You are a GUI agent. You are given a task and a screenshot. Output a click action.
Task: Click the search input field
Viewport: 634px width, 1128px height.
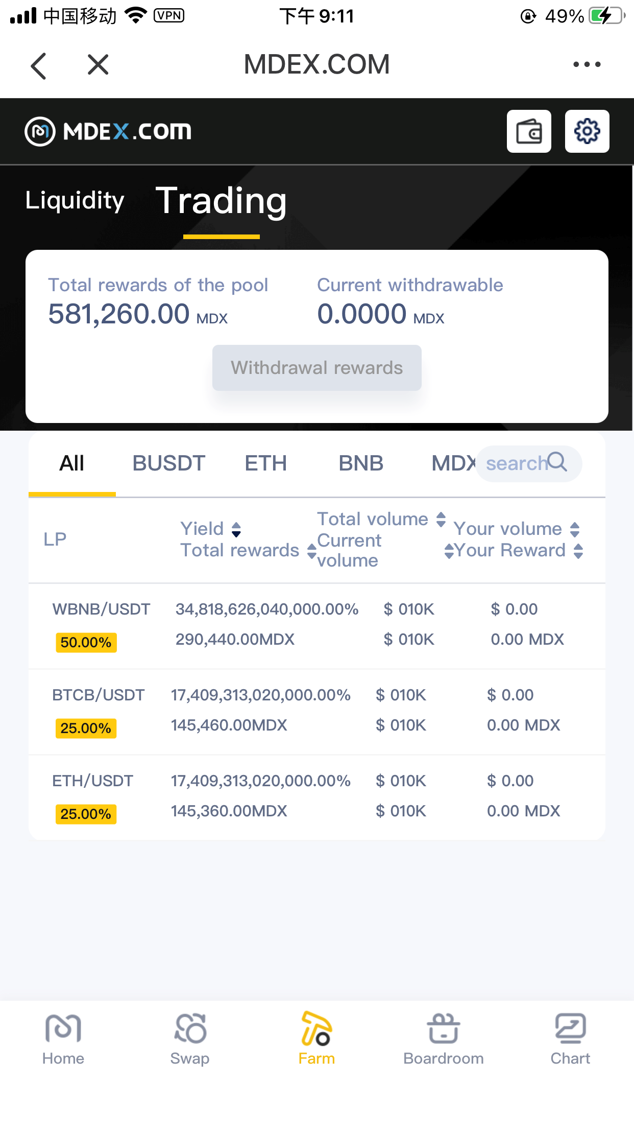pyautogui.click(x=516, y=463)
